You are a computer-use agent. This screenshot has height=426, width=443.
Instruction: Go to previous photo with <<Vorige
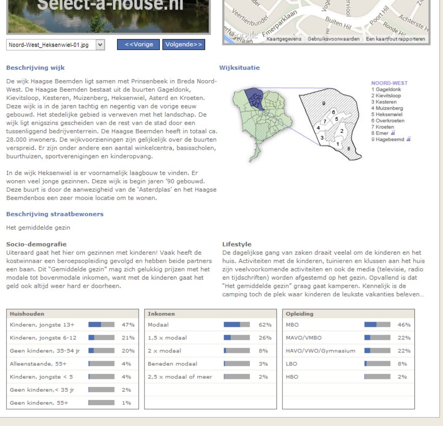click(138, 45)
